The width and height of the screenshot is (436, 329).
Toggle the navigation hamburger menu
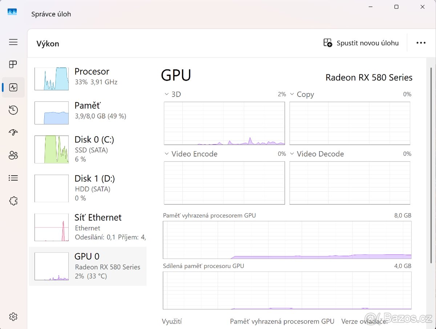(x=13, y=42)
